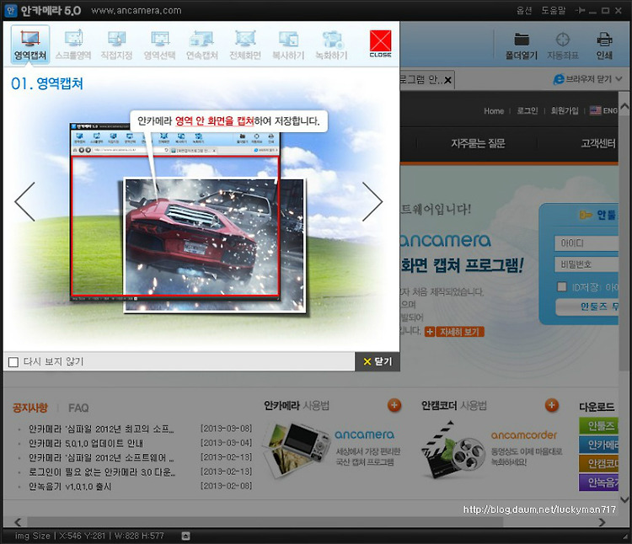Click the red CLOSE icon in toolbar
Image resolution: width=632 pixels, height=544 pixels.
click(381, 44)
